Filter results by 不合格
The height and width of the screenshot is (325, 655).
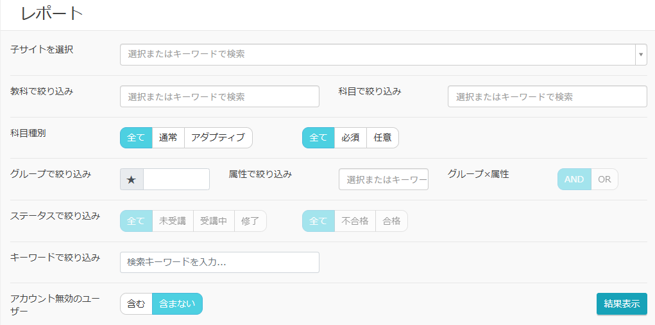point(355,221)
